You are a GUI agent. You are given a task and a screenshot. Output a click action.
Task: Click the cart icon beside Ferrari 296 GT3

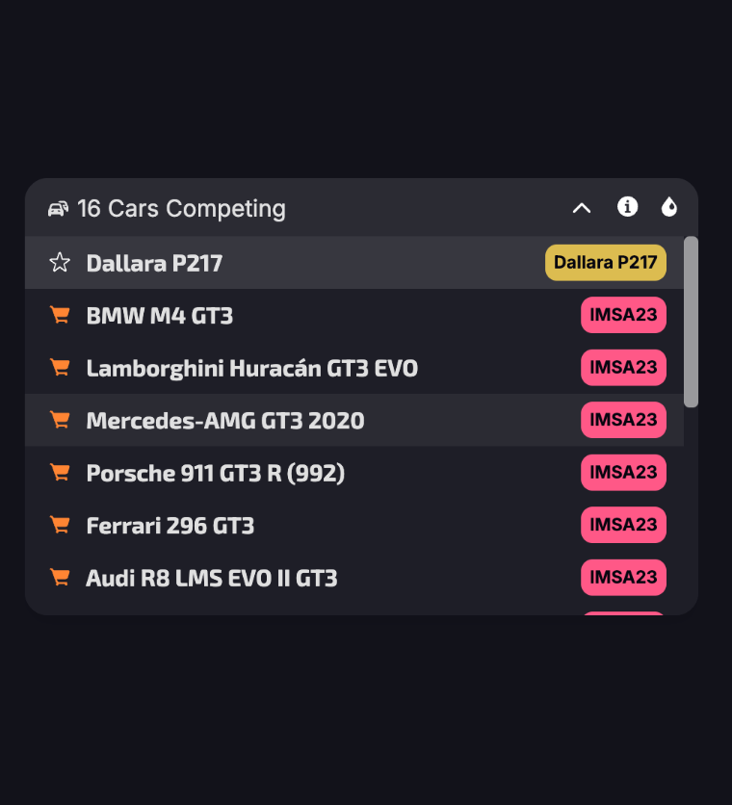click(x=60, y=525)
